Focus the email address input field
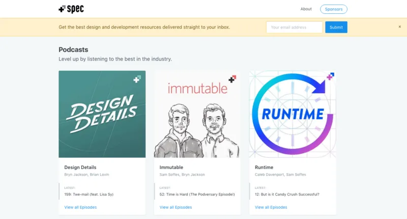407x219 pixels. (295, 28)
